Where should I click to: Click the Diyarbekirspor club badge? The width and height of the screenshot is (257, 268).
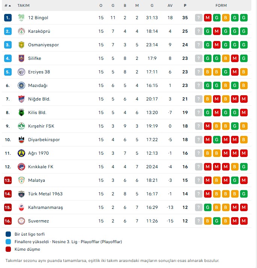pos(21,140)
